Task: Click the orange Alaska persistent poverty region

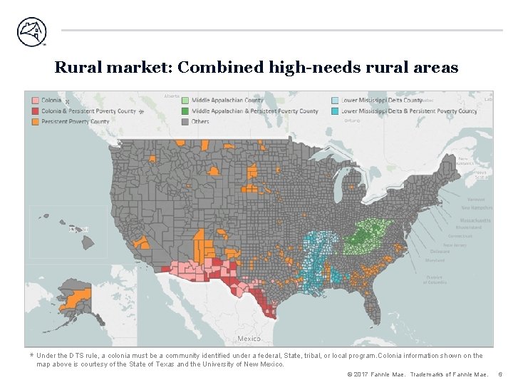Action: tap(78, 299)
